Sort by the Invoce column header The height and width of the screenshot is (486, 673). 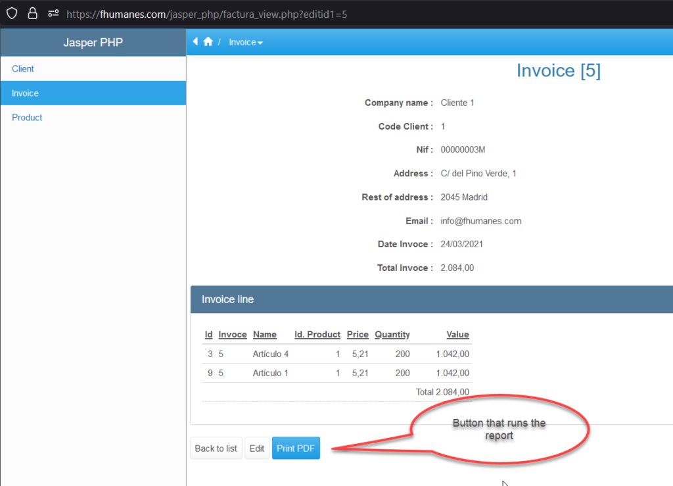(233, 335)
